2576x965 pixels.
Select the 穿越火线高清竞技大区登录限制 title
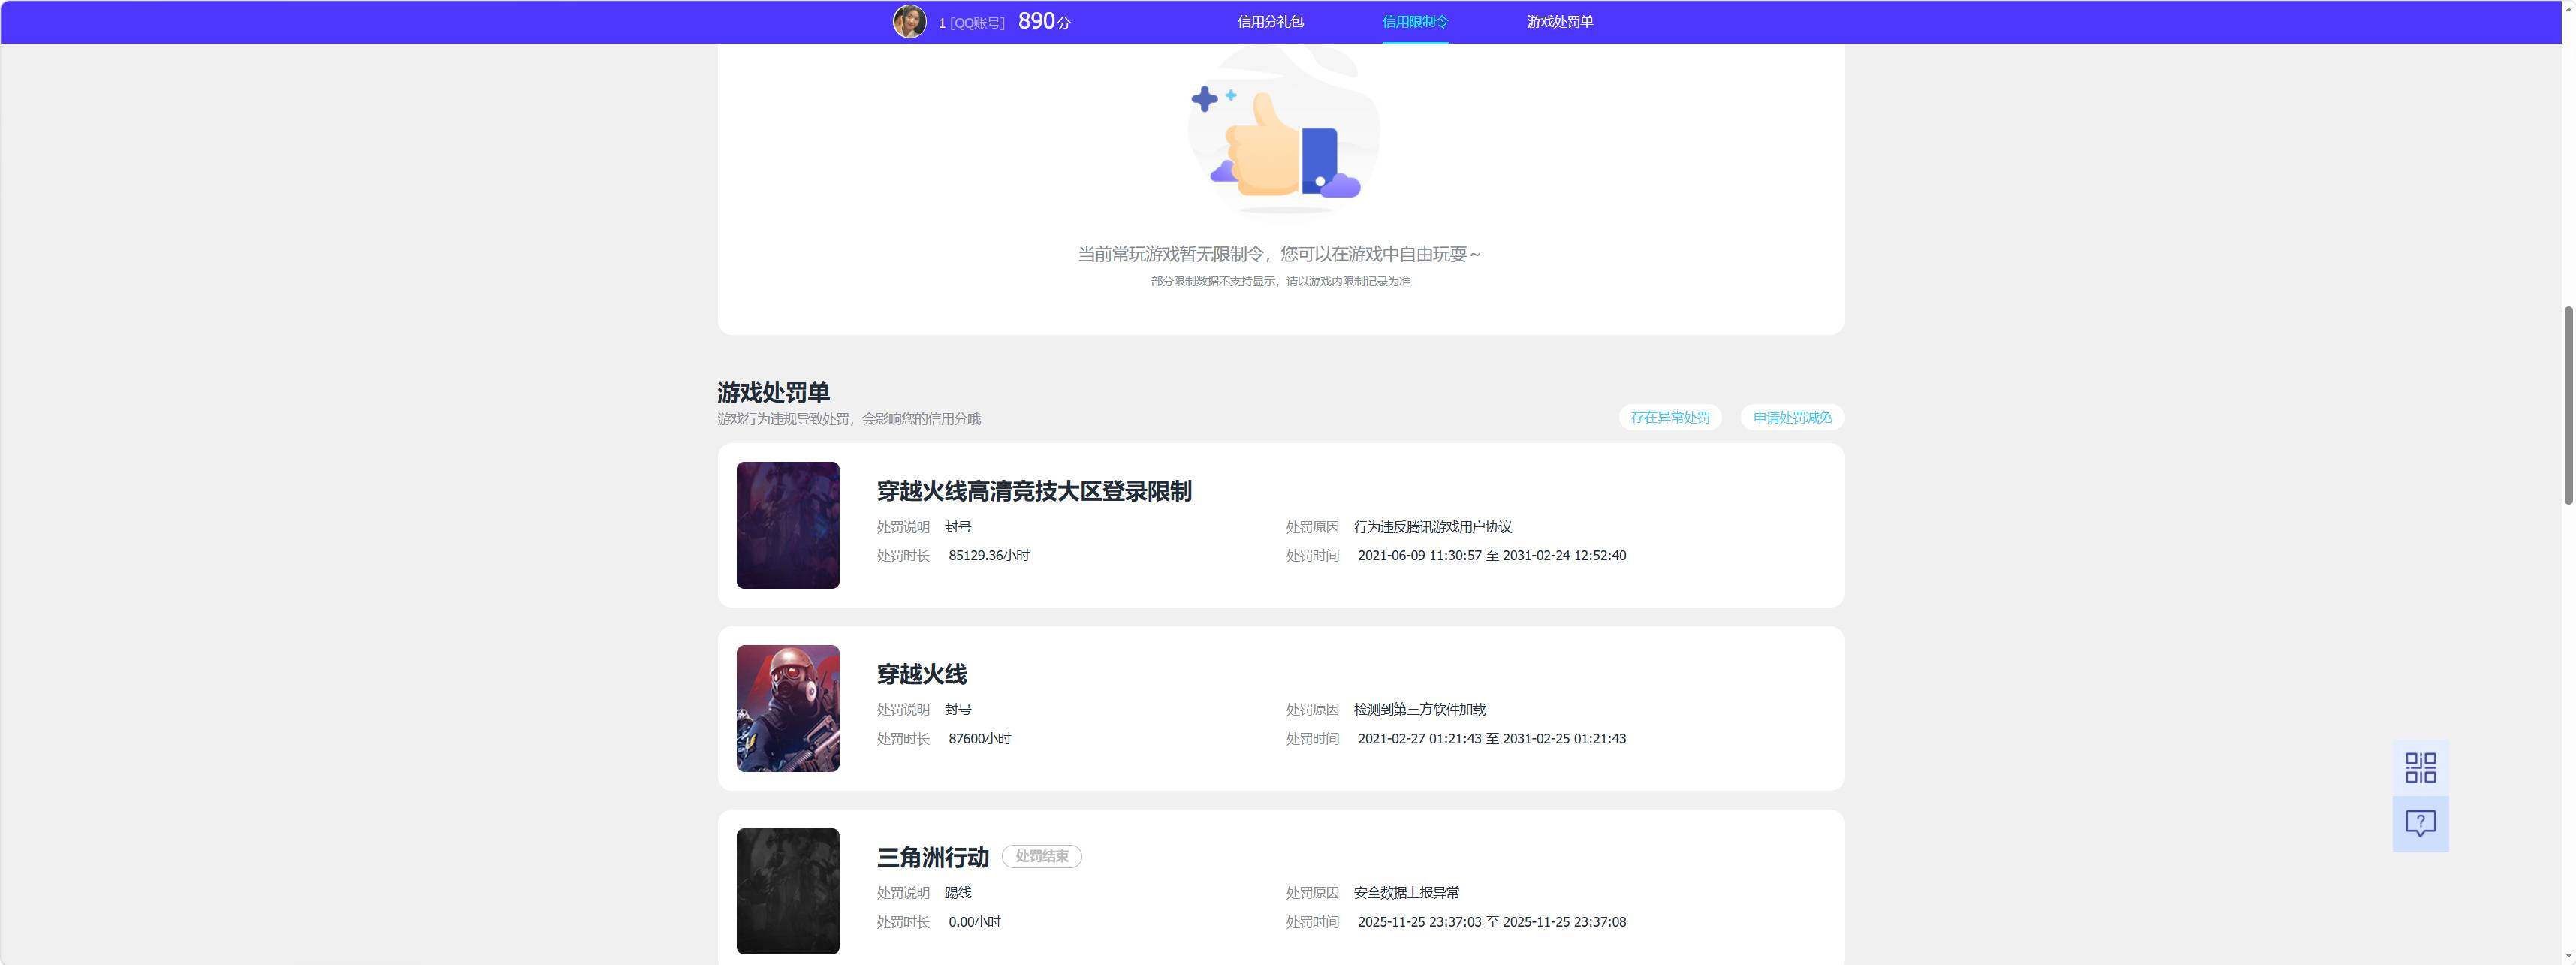tap(1034, 491)
